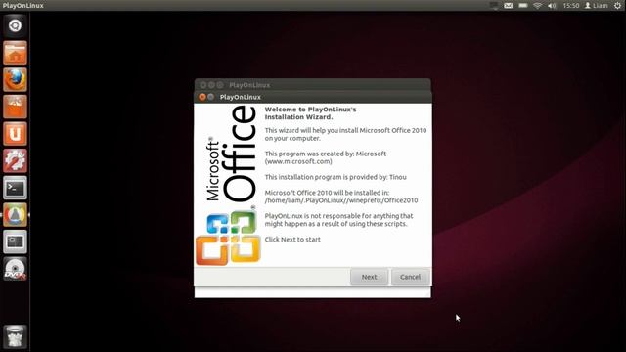The height and width of the screenshot is (352, 626).
Task: Open the workspace switcher launcher icon
Action: [16, 242]
